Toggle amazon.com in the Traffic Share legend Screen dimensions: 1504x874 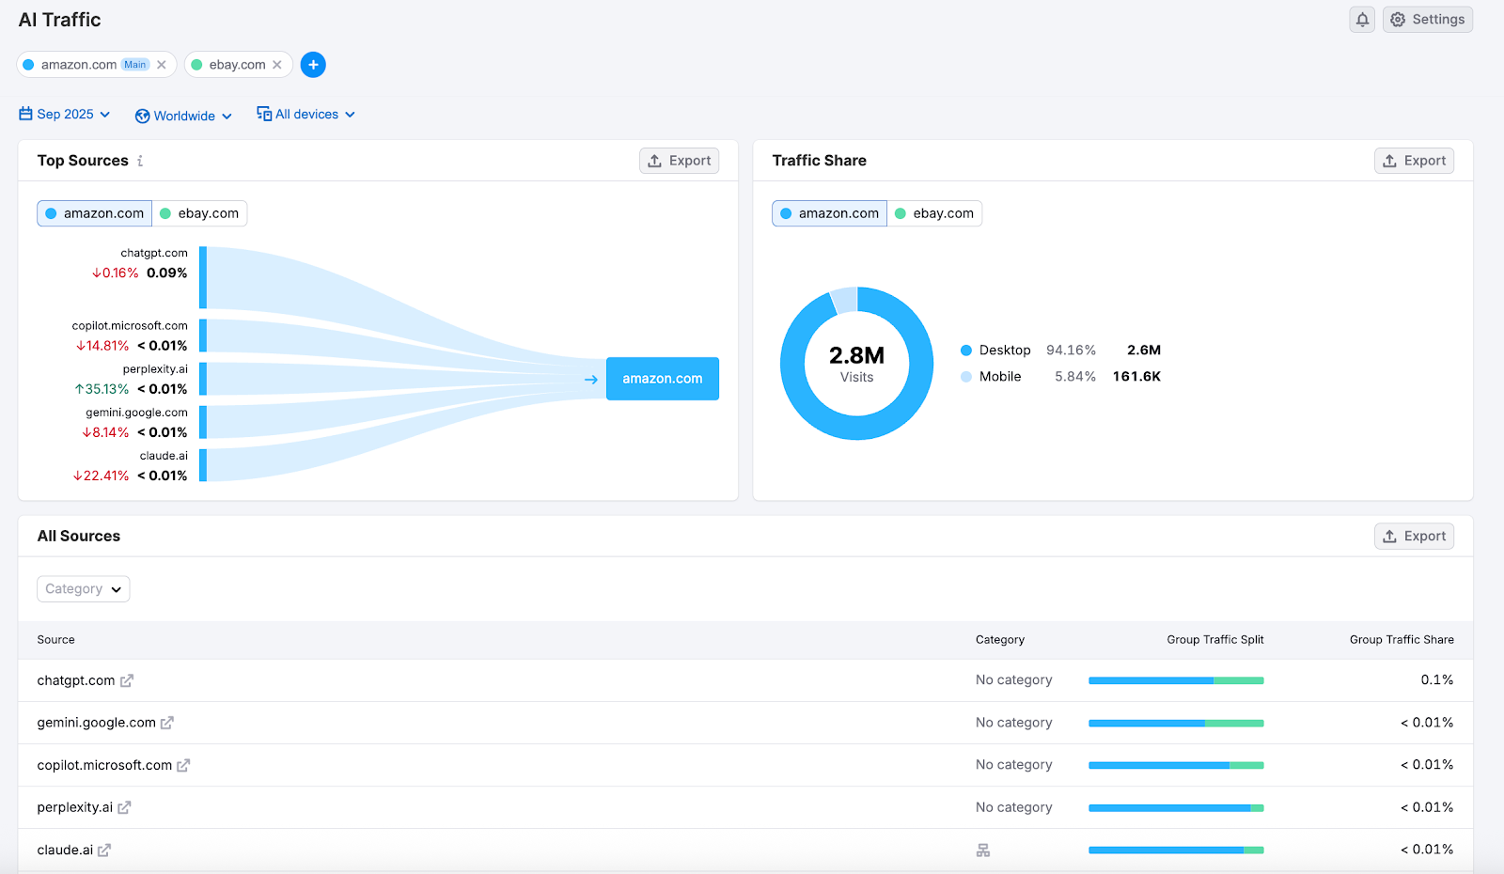click(x=828, y=213)
